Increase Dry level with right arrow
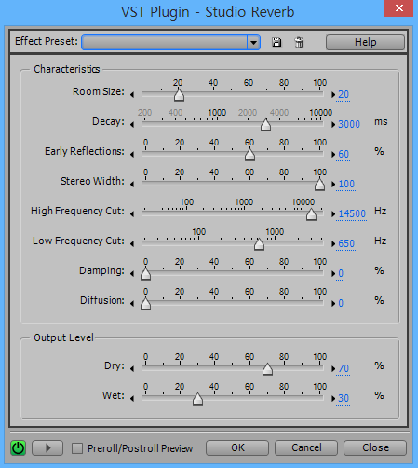The width and height of the screenshot is (418, 468). (x=333, y=368)
